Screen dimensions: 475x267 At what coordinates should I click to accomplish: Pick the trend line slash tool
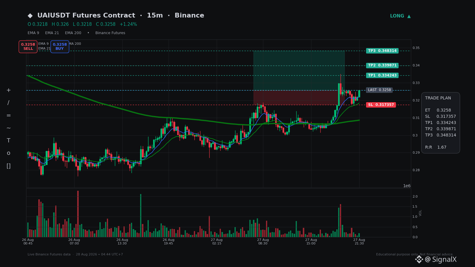8,103
